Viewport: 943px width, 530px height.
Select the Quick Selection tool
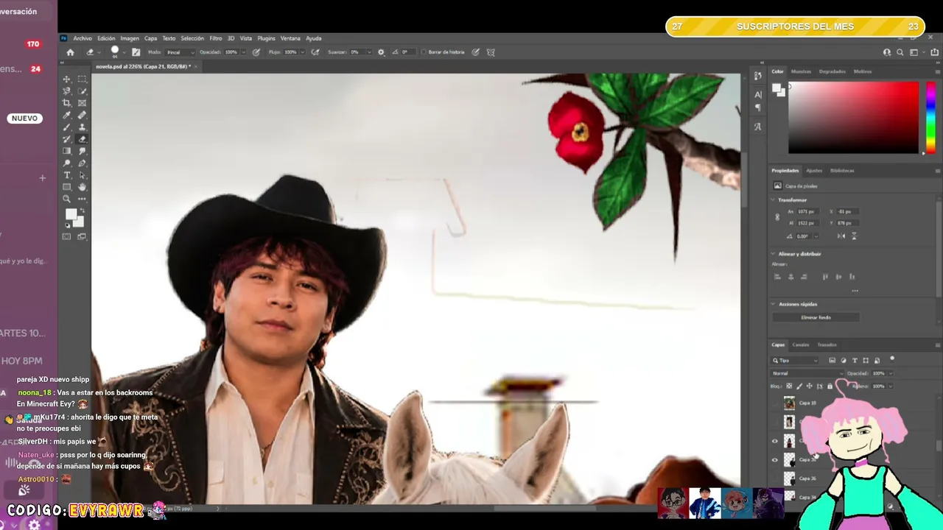(82, 91)
